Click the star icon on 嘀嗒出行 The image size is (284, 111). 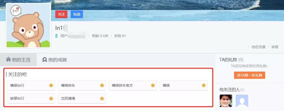pos(51,85)
